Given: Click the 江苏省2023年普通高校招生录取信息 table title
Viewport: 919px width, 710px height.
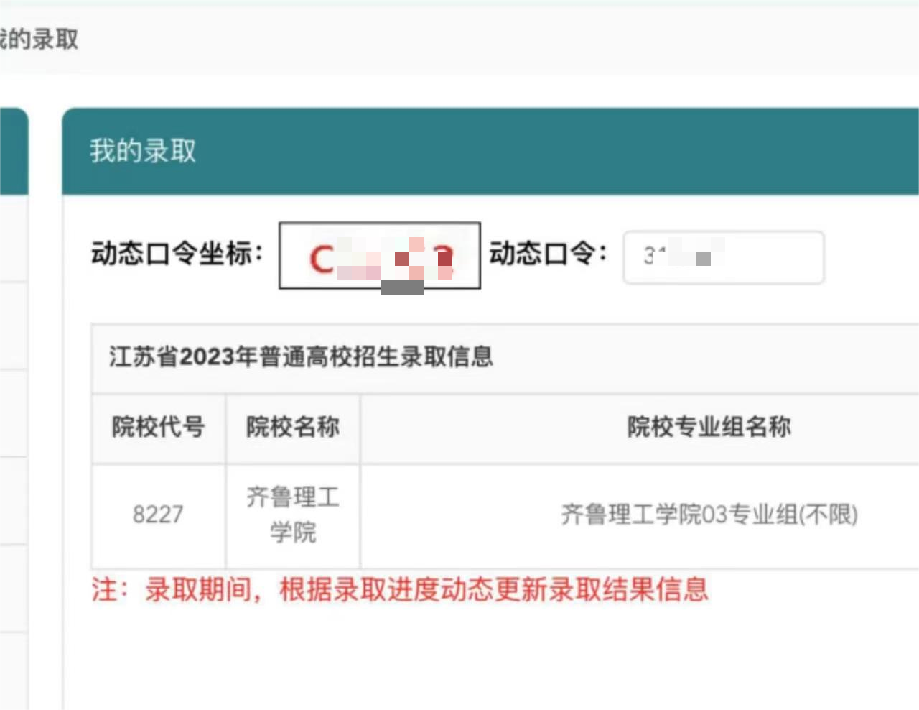Looking at the screenshot, I should point(300,357).
